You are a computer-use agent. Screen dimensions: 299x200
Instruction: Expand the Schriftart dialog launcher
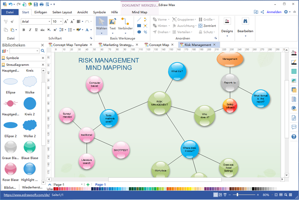coord(91,38)
